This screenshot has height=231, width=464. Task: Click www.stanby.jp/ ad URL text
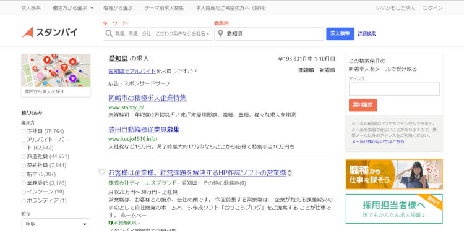126,107
